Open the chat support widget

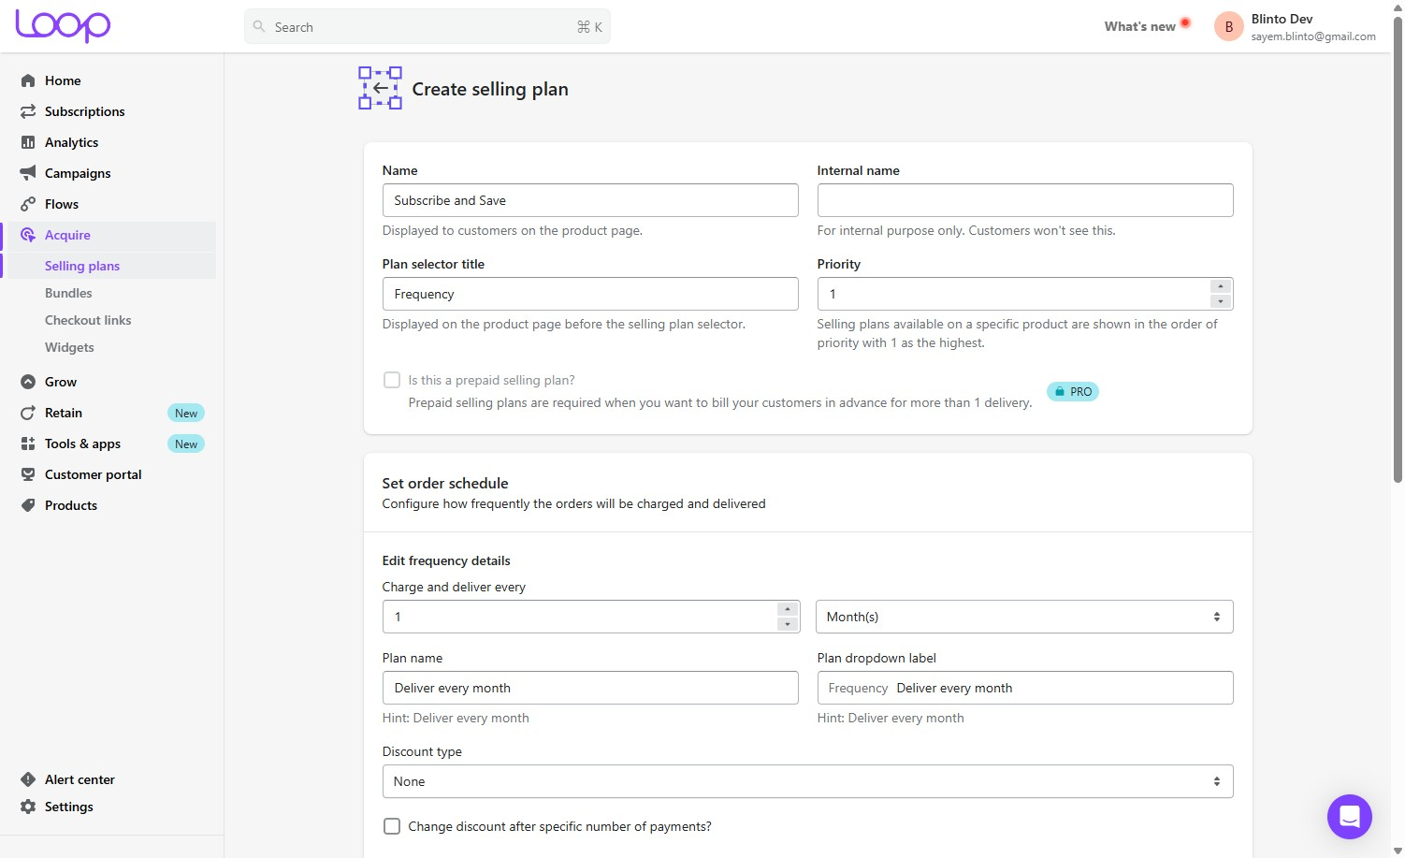(1350, 817)
